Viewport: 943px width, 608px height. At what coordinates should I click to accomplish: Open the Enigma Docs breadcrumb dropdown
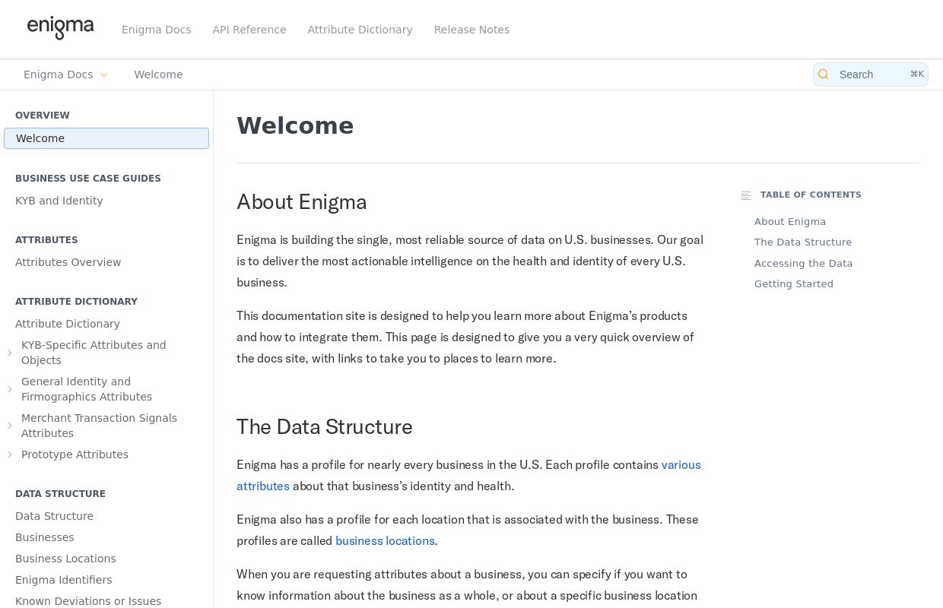(66, 74)
